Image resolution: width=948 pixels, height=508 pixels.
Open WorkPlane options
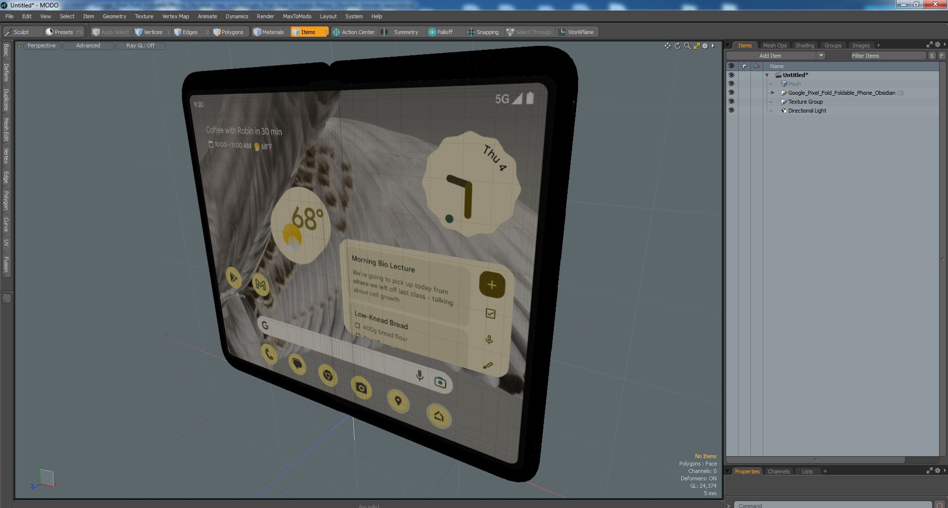tap(577, 32)
